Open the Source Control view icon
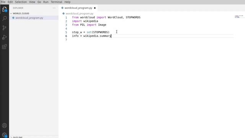The height and width of the screenshot is (138, 245). (4, 28)
